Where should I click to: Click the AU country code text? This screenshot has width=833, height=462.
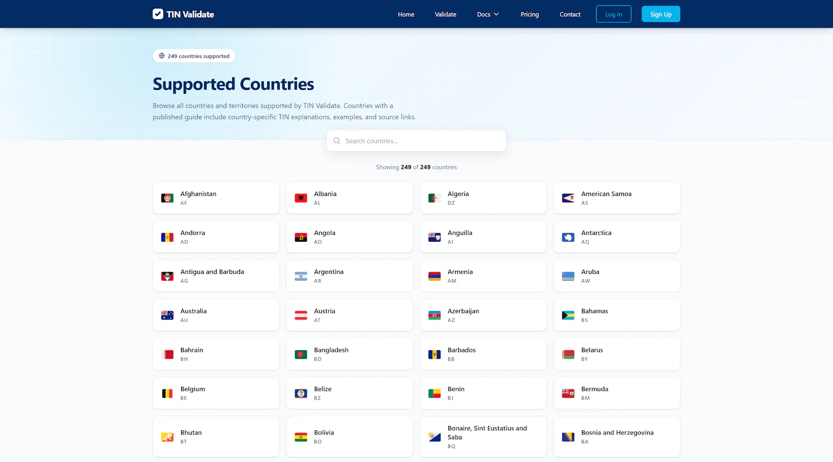tap(184, 320)
